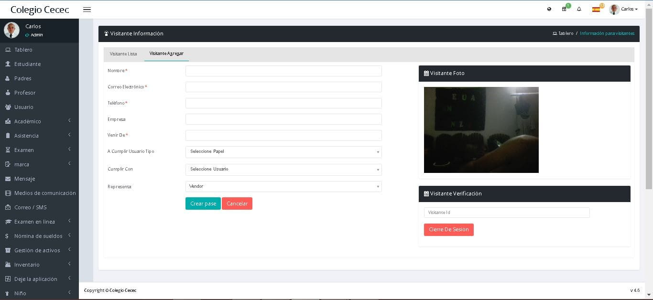Click the Spanish flag language selector
653x300 pixels.
point(595,9)
